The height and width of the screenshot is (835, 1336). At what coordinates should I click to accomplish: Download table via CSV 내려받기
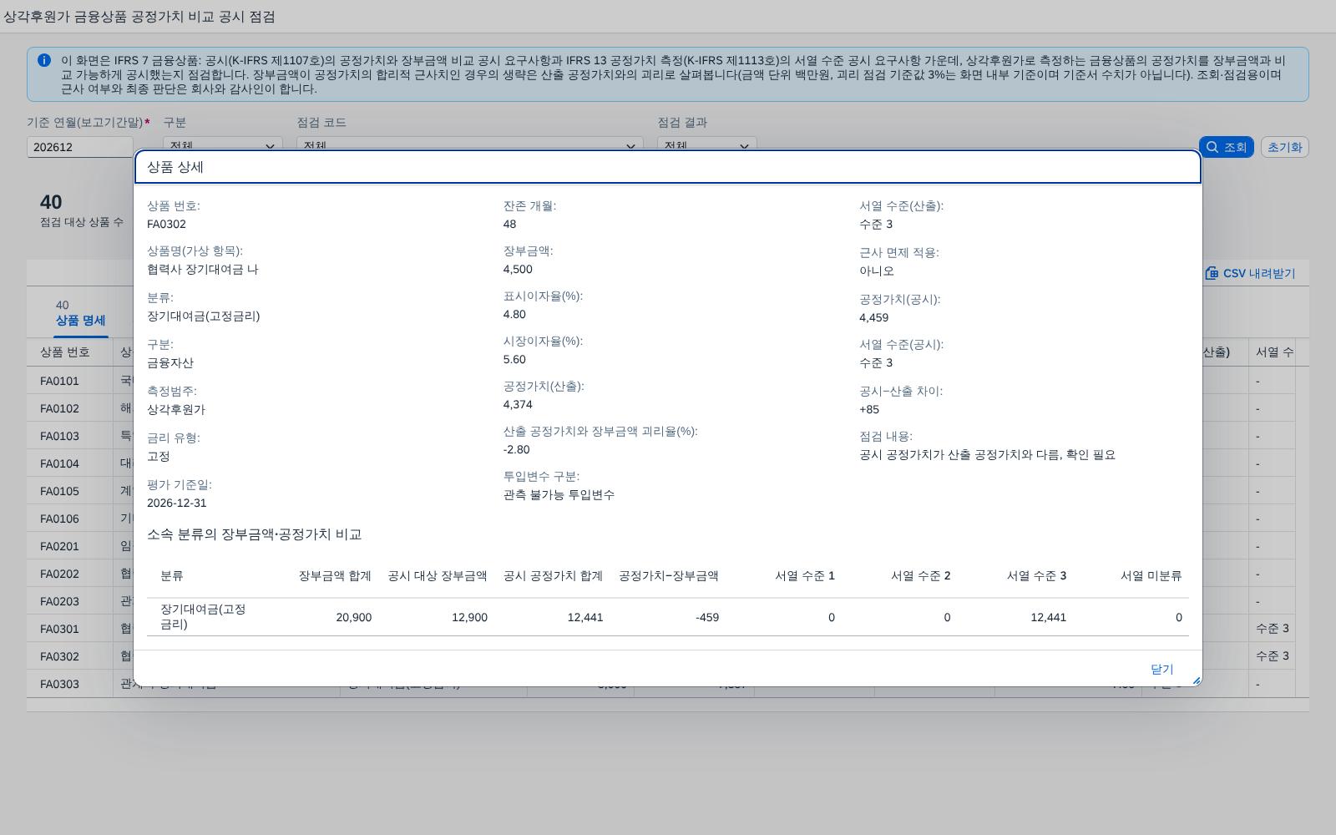click(1250, 273)
